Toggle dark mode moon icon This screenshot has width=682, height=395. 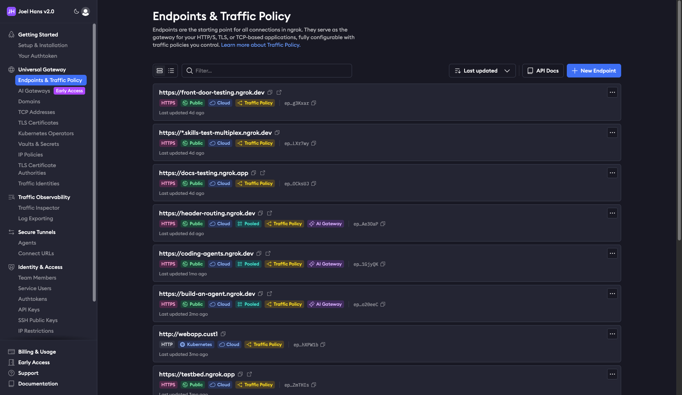pos(76,11)
